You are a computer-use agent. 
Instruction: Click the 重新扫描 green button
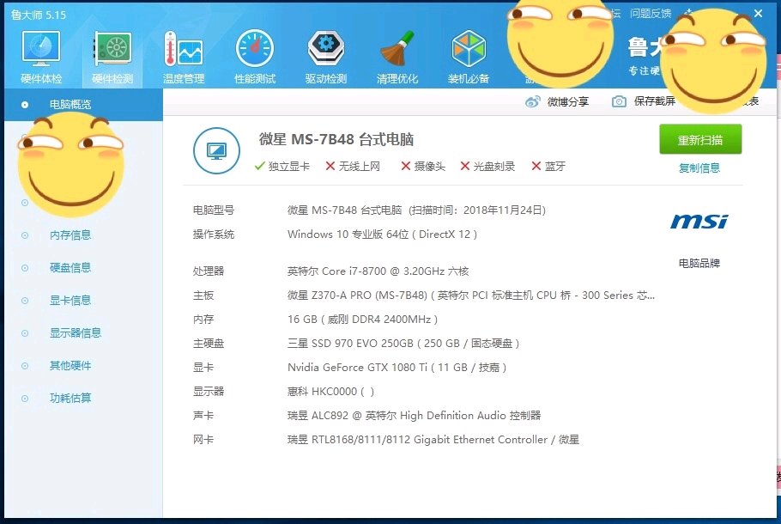(x=700, y=140)
